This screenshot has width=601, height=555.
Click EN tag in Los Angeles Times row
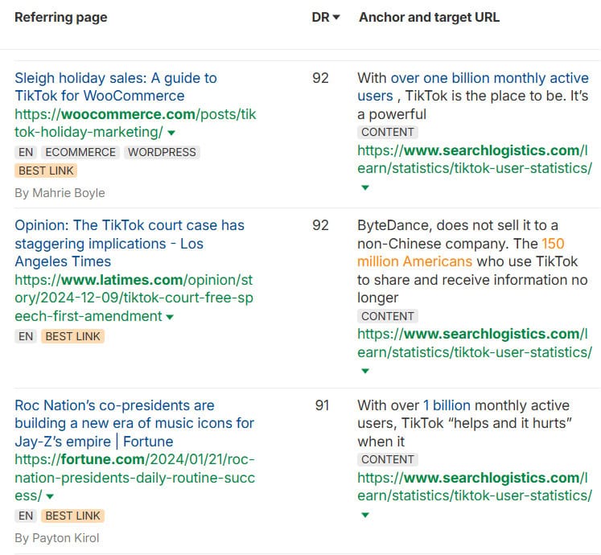pos(26,336)
